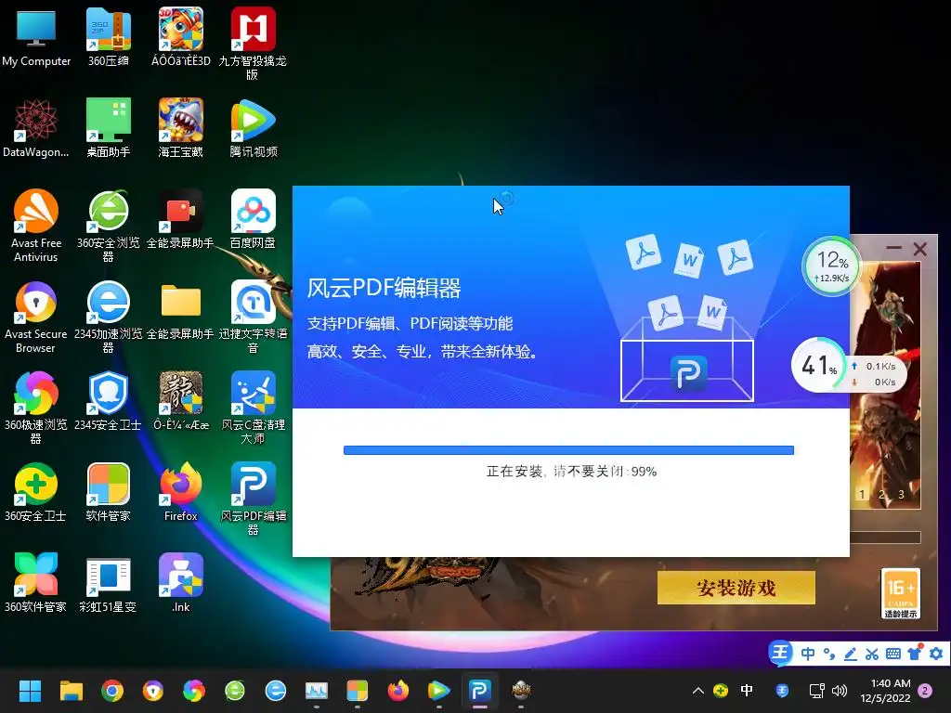Open 百度网盘 desktop shortcut

[253, 219]
